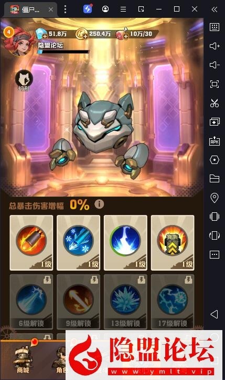The image size is (225, 380).
Task: Click the player experience progress bar
Action: point(64,52)
